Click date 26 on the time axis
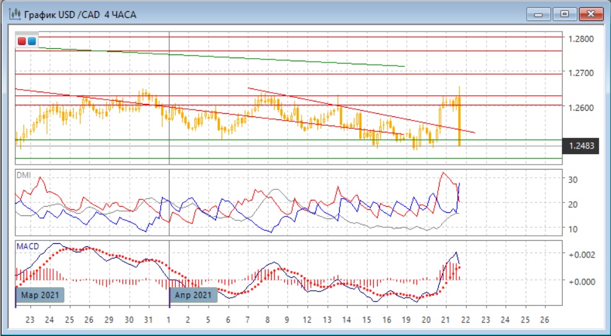 coord(545,321)
